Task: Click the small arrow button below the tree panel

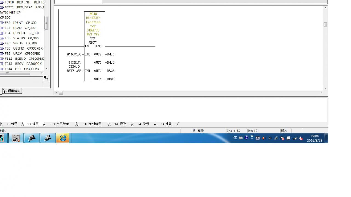Action: point(46,79)
